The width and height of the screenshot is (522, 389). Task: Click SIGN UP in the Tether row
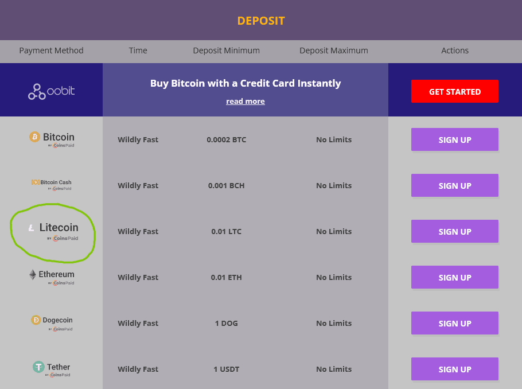(455, 369)
